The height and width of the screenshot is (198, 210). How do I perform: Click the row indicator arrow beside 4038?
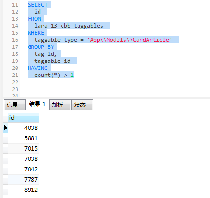(6, 128)
